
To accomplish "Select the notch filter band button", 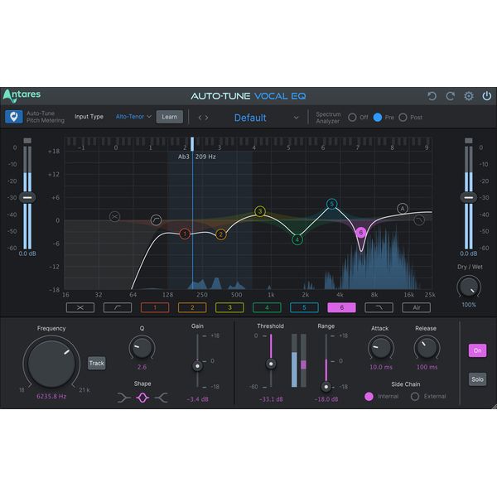I will [x=80, y=307].
